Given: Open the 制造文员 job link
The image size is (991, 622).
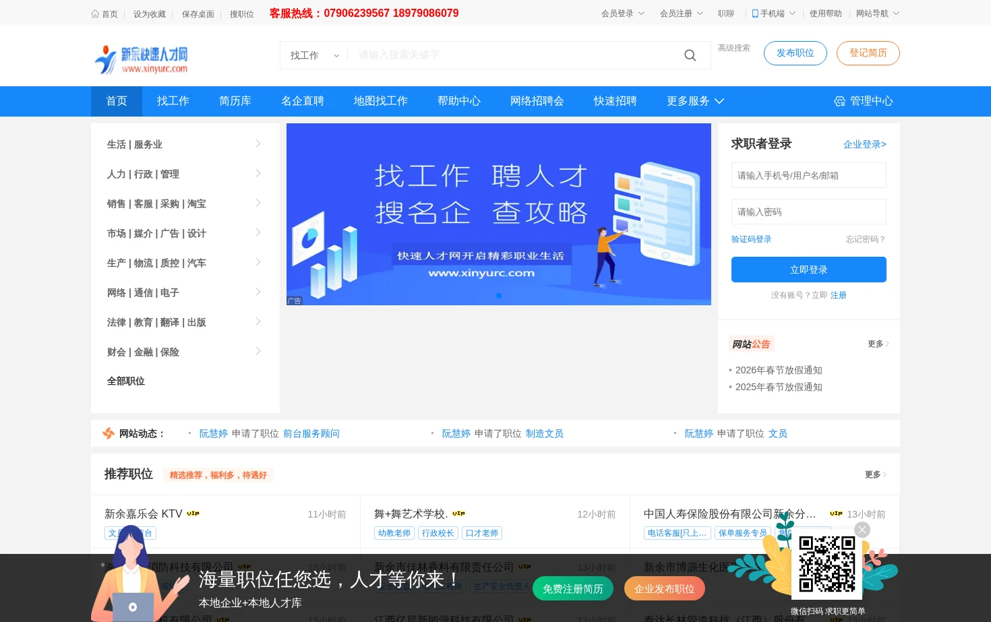Looking at the screenshot, I should coord(545,433).
